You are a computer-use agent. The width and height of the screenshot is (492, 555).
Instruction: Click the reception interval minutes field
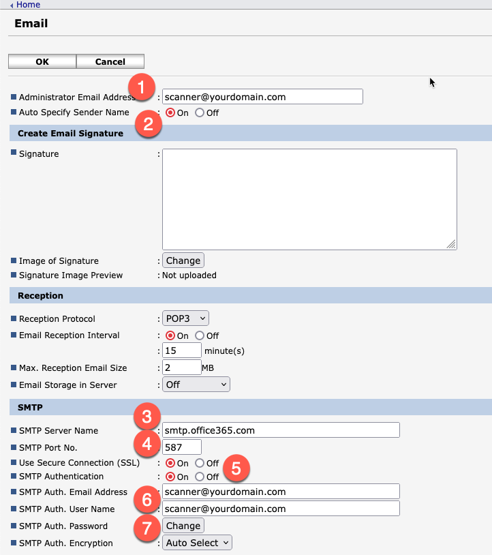tap(182, 350)
